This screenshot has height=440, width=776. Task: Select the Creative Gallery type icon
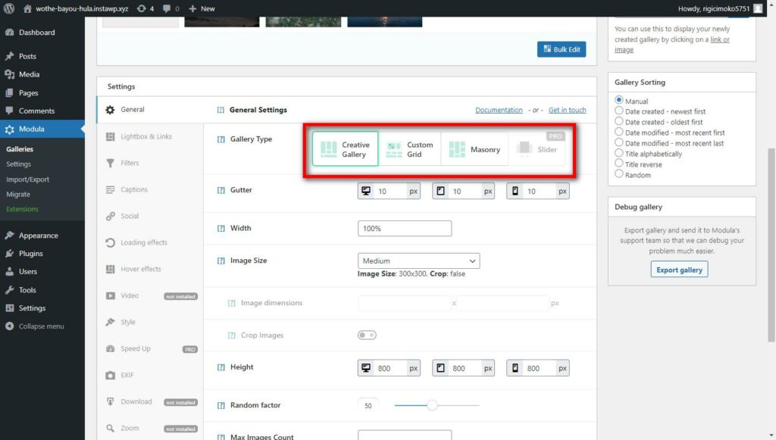click(329, 149)
